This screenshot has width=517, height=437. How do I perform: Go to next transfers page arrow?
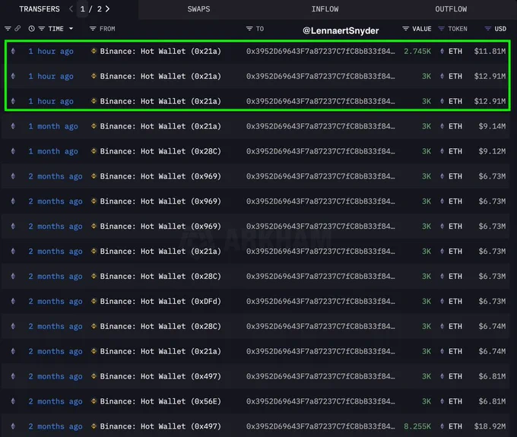pos(107,9)
